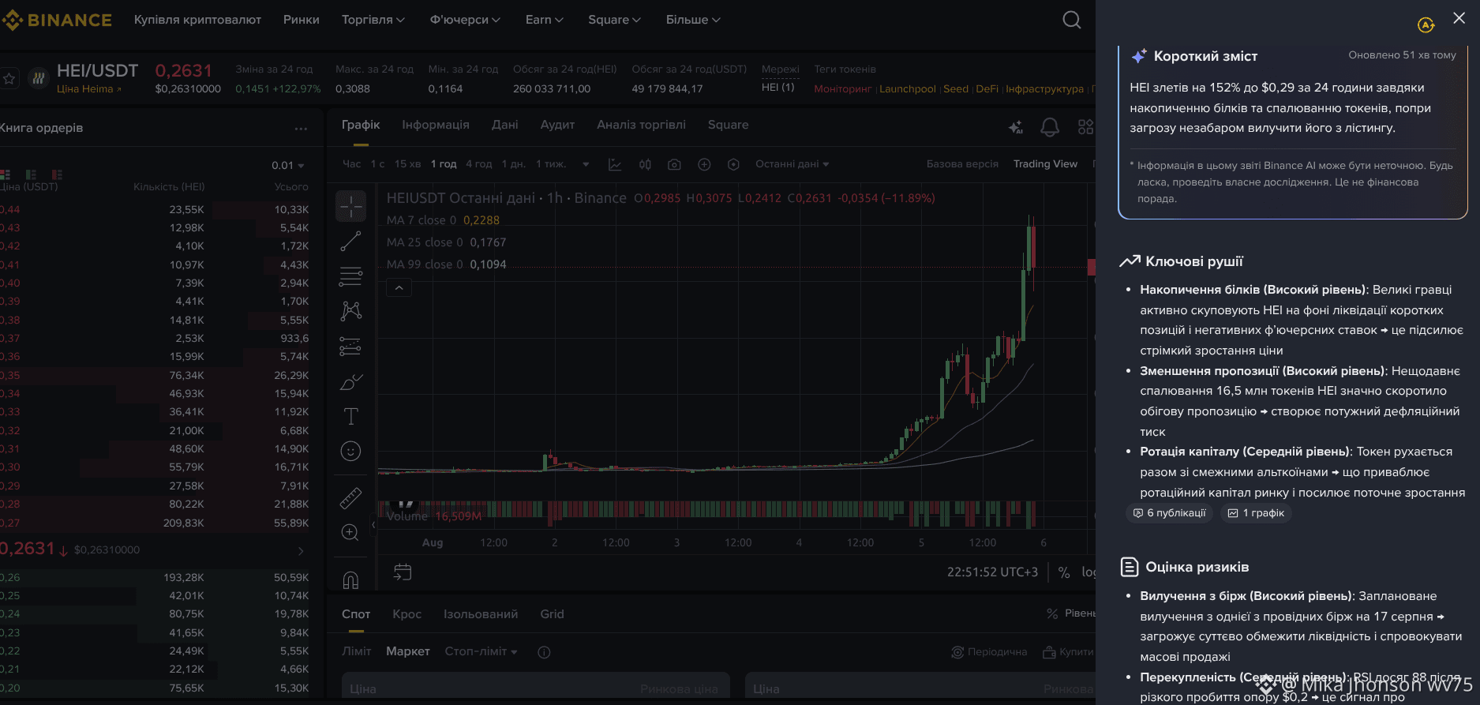The width and height of the screenshot is (1480, 705).
Task: Open 6 публікації chip
Action: pos(1170,513)
